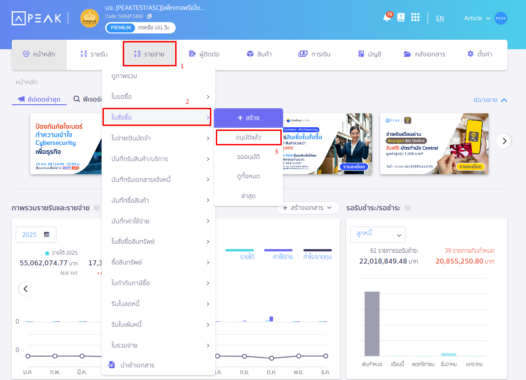The image size is (526, 380).
Task: Click the right arrow on the banner carousel
Action: [x=504, y=141]
